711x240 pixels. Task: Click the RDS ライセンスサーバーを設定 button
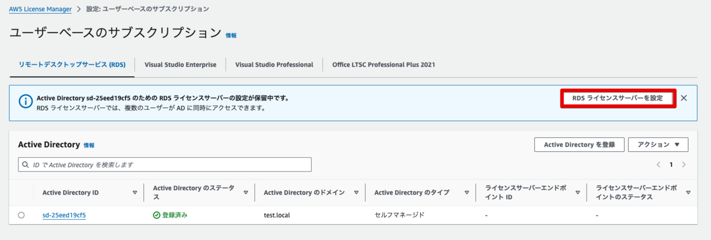click(617, 98)
